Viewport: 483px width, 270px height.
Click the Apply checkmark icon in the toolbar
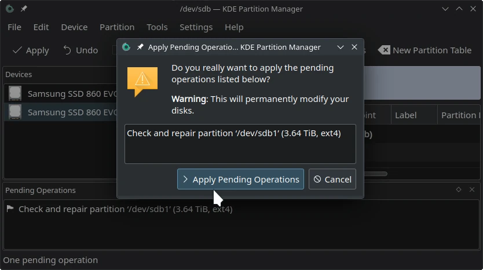tap(17, 50)
